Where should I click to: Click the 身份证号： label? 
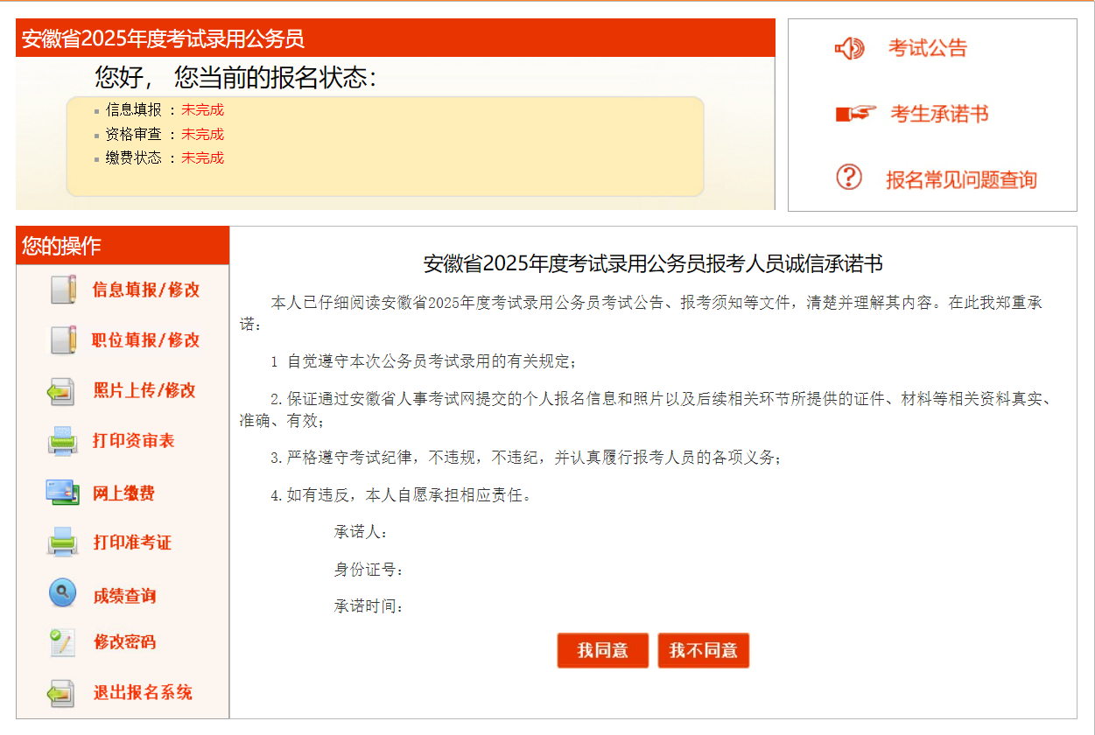tap(369, 570)
